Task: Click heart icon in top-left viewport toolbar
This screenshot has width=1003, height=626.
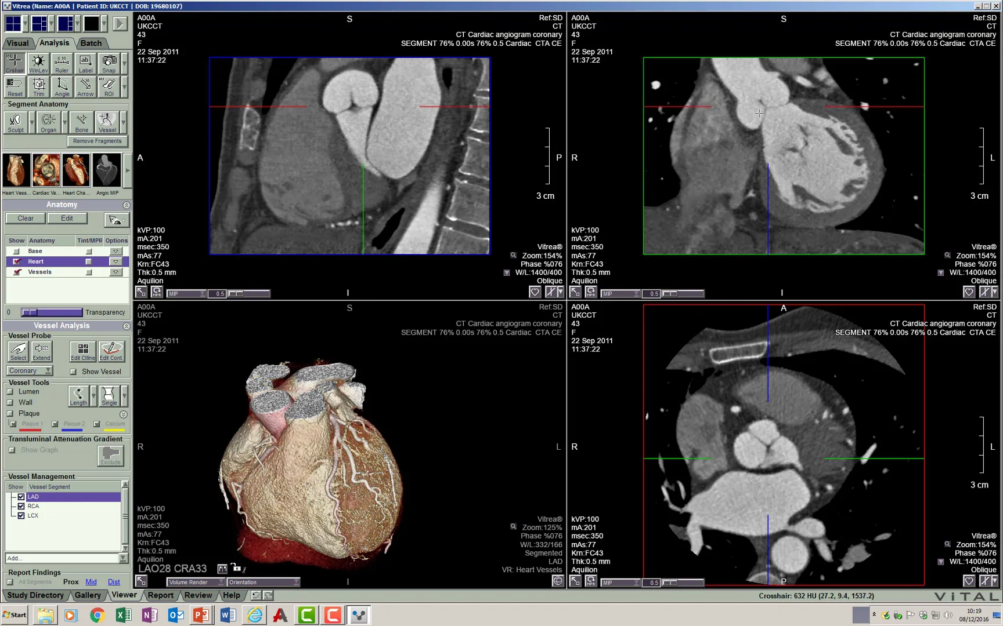Action: (535, 292)
